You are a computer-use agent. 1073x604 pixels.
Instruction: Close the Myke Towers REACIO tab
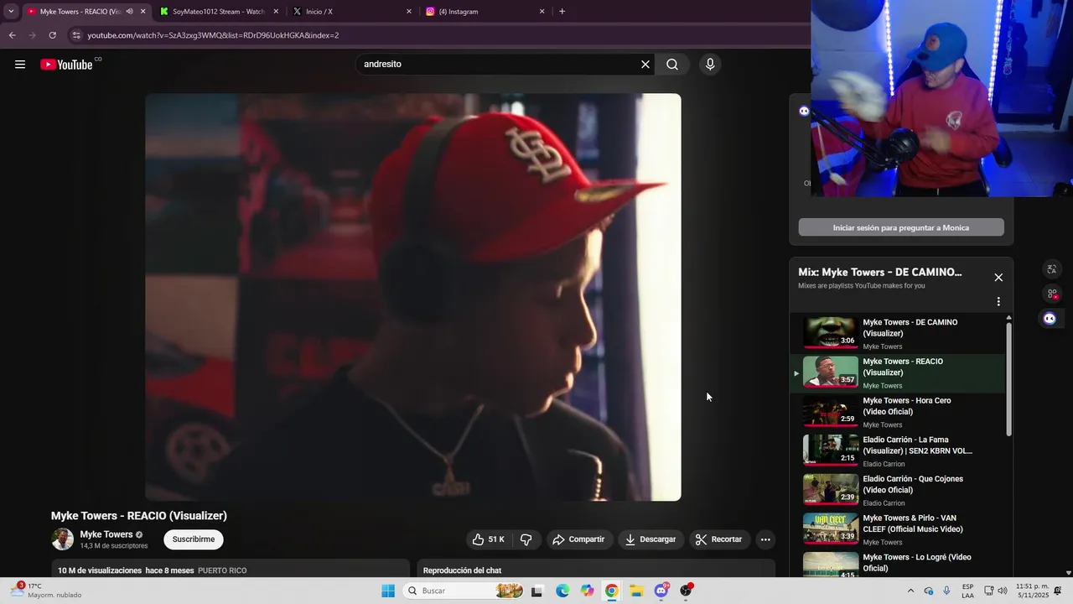pyautogui.click(x=143, y=12)
